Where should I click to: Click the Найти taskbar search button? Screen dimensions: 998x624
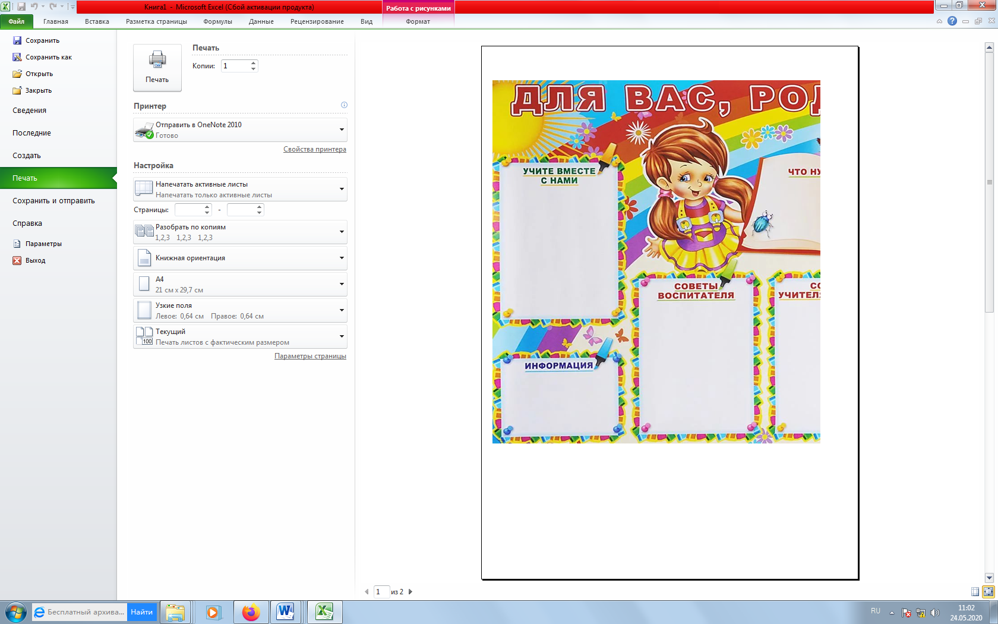(142, 612)
